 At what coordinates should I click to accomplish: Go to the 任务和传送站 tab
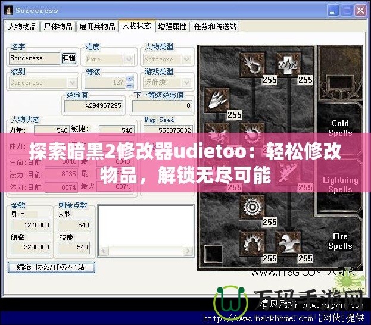215,27
